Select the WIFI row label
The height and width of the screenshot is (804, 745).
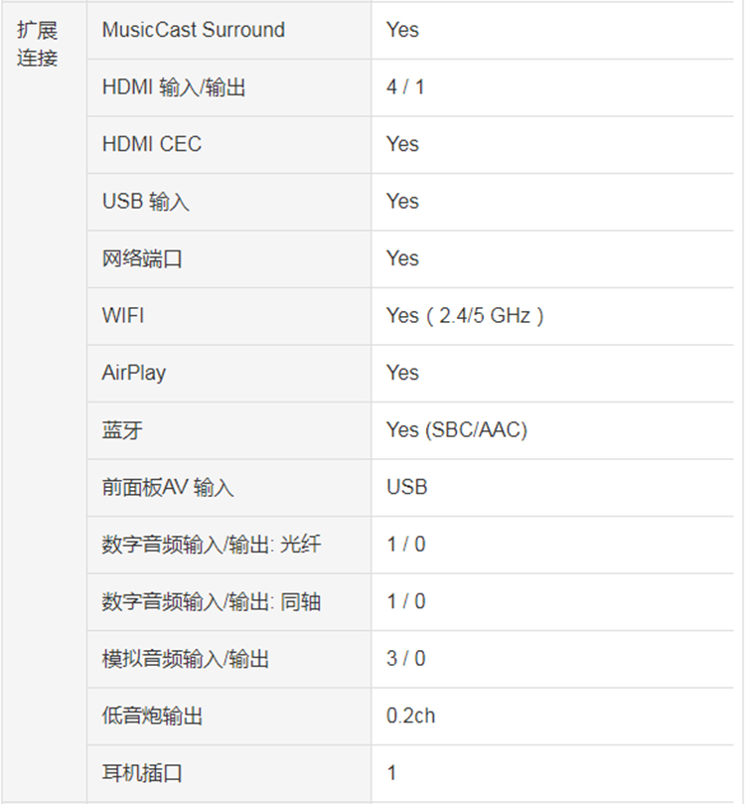[x=123, y=315]
